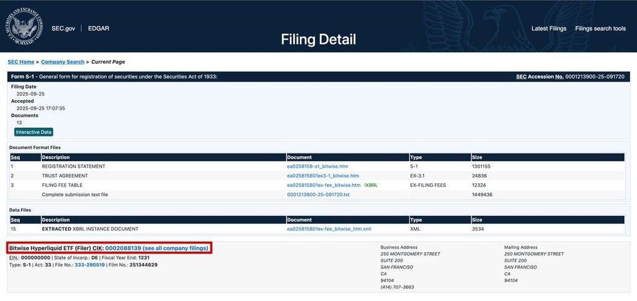Click the EX-3.1 type cell
The height and width of the screenshot is (301, 637).
click(417, 176)
